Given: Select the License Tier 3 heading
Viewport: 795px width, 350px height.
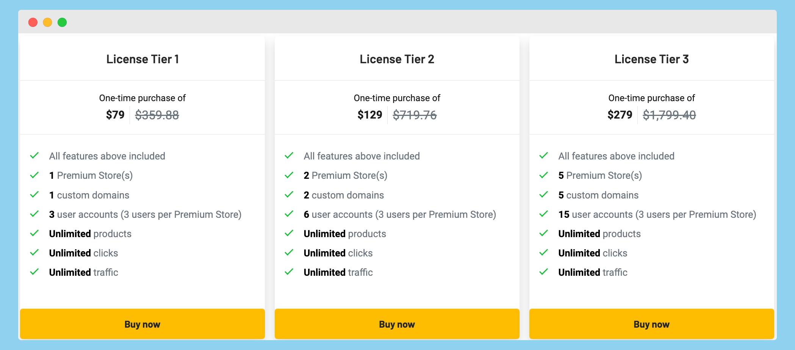Looking at the screenshot, I should 652,59.
